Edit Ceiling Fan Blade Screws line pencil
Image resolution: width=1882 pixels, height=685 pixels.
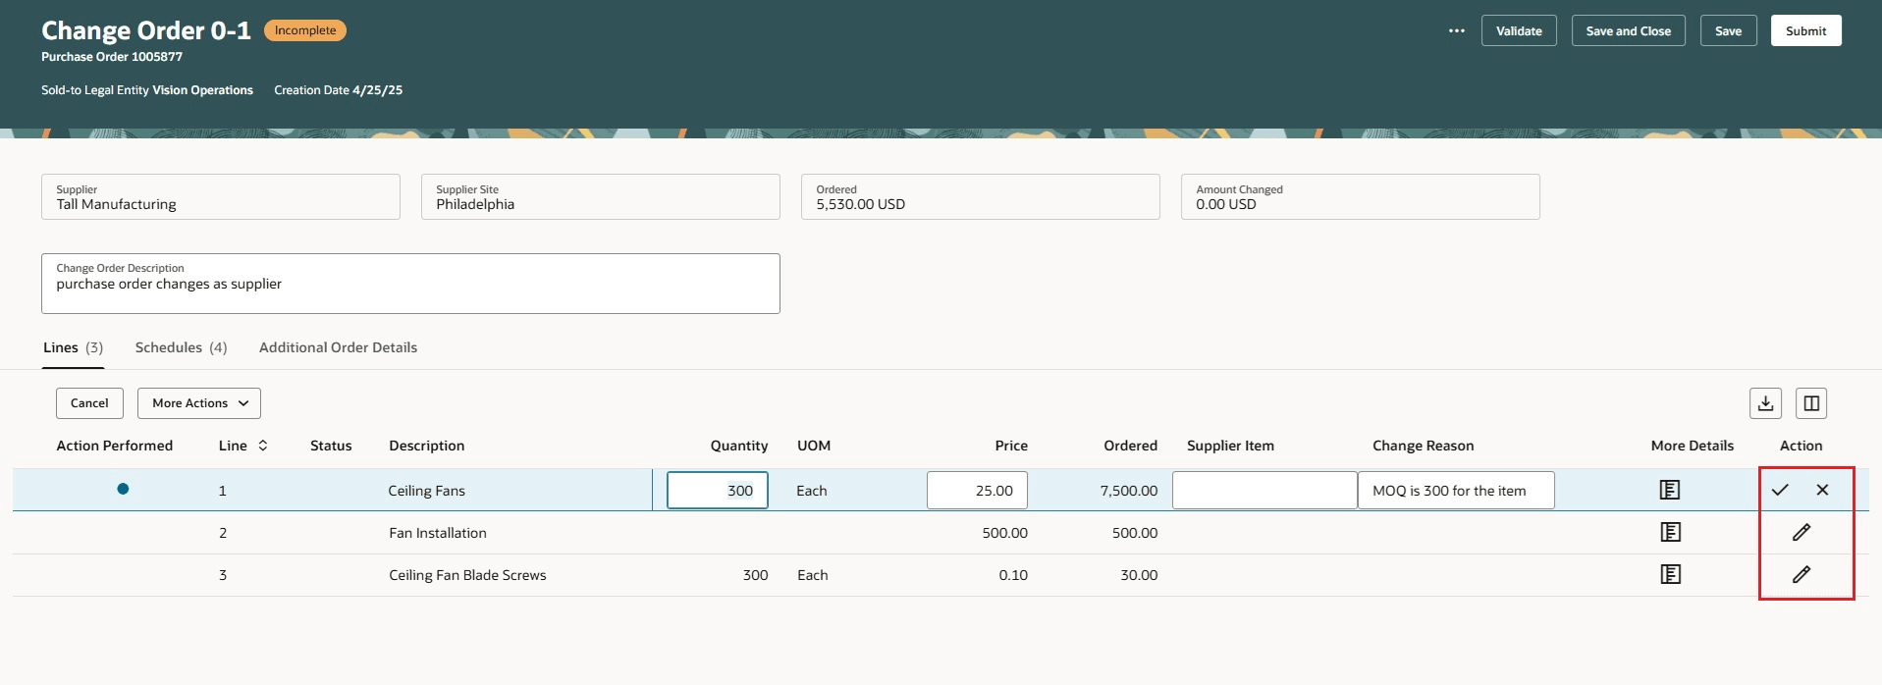coord(1801,574)
